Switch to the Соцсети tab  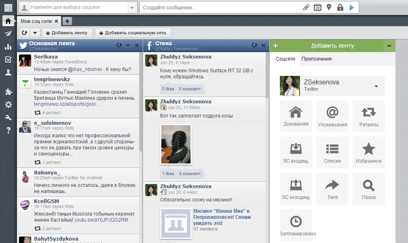coord(285,59)
